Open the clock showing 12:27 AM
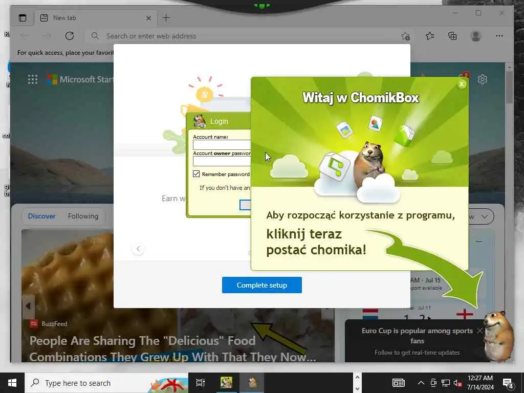The width and height of the screenshot is (524, 393). click(480, 383)
